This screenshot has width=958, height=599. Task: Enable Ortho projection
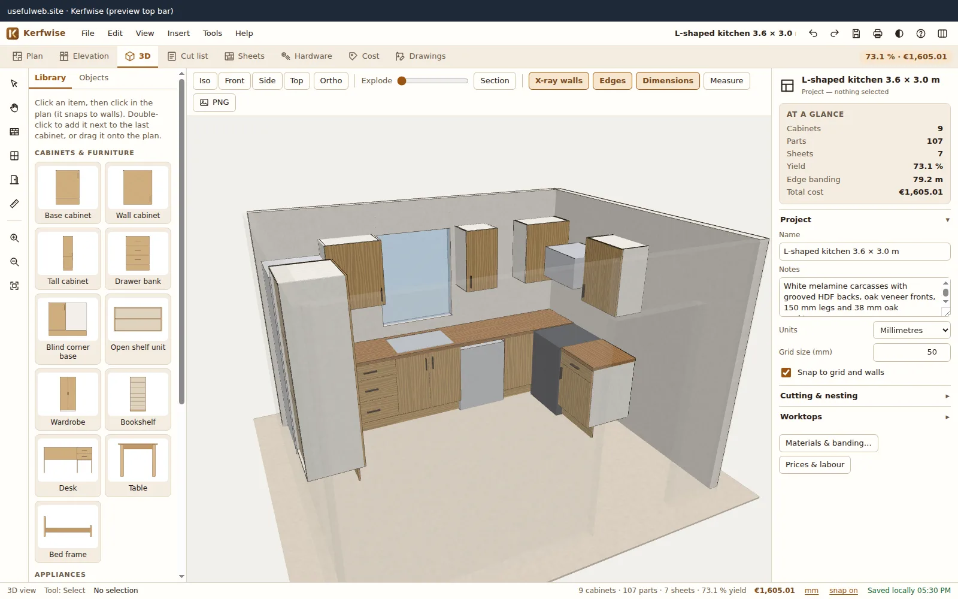click(331, 81)
